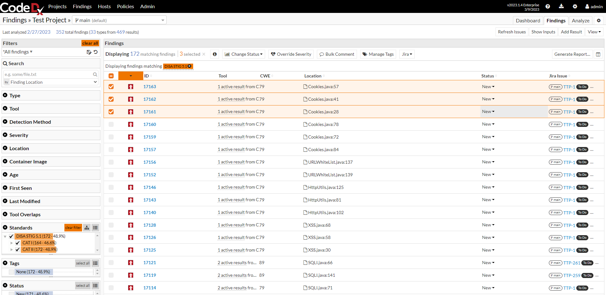Uncheck the checkbox for finding 17161
606x295 pixels.
point(111,112)
